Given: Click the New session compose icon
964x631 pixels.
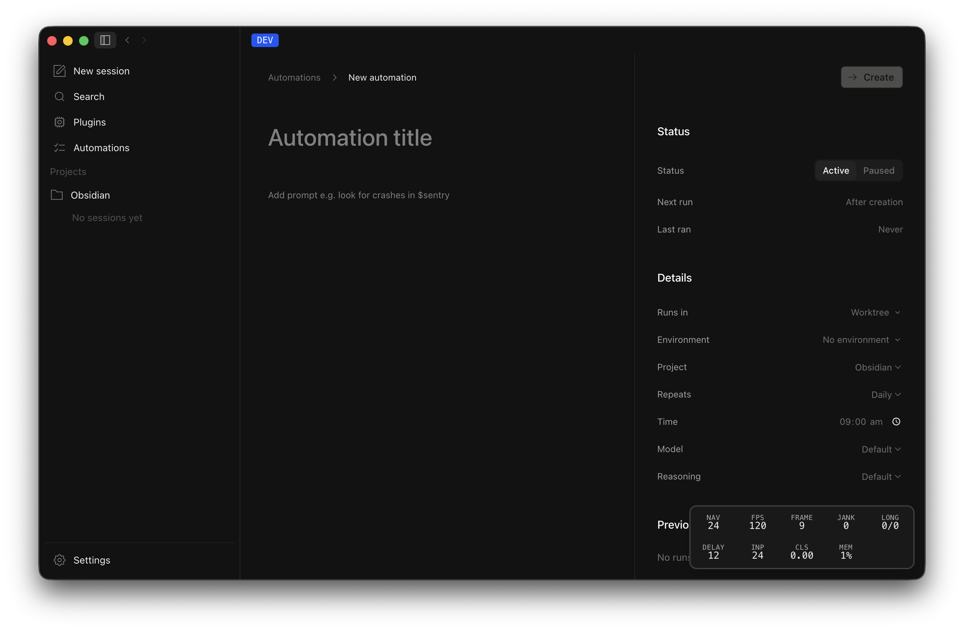Looking at the screenshot, I should [60, 71].
